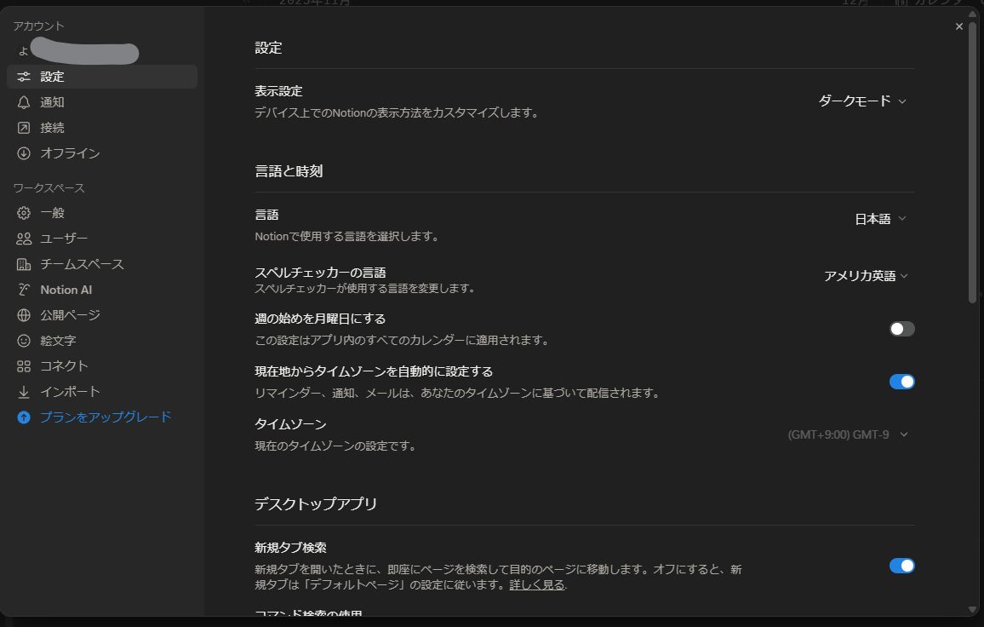The width and height of the screenshot is (984, 627).
Task: Select the コネクト menu item
Action: click(64, 366)
